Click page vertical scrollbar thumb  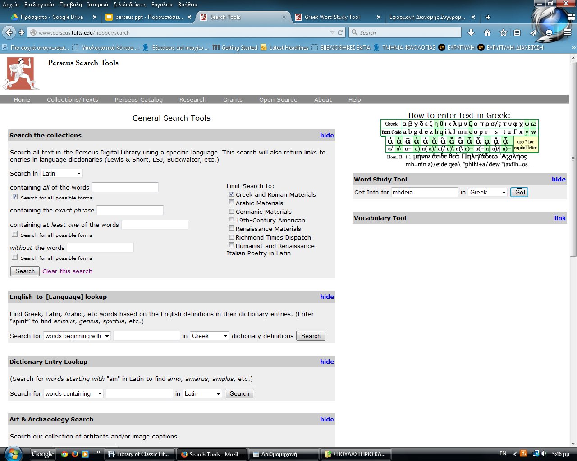click(573, 159)
